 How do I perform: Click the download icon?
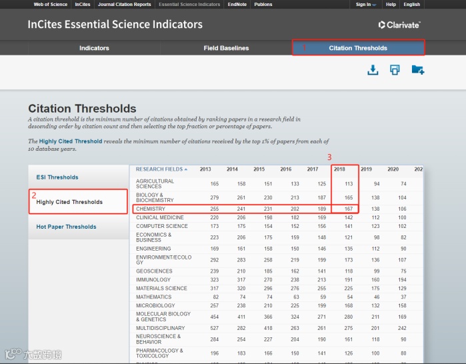point(373,70)
